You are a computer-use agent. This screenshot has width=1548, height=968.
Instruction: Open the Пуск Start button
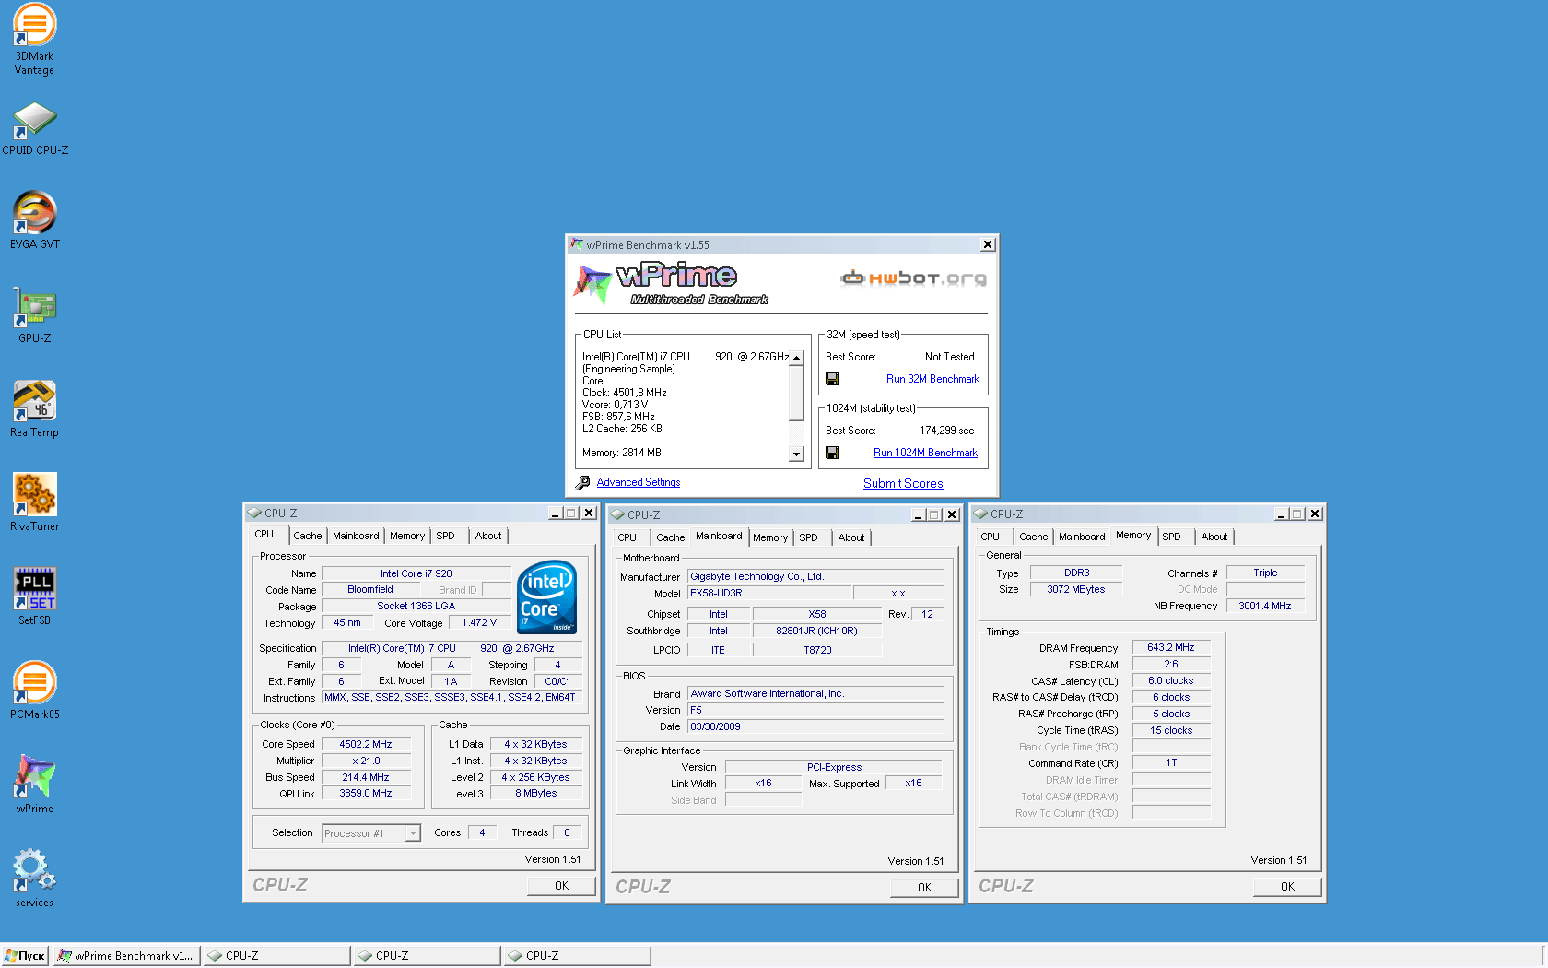(25, 956)
